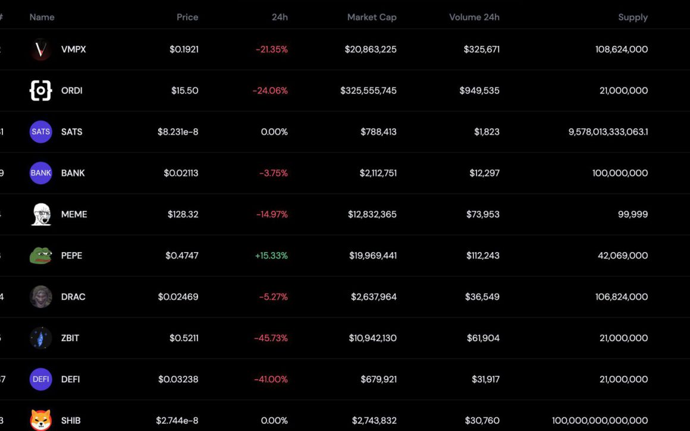Click the purple SATS token icon
690x431 pixels.
pyautogui.click(x=40, y=131)
